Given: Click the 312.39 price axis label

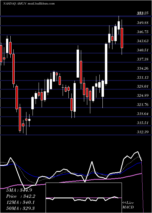Looking at the screenshot, I should [x=143, y=132].
